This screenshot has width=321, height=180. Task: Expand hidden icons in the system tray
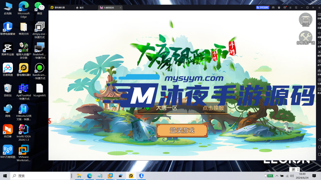[x=277, y=176]
